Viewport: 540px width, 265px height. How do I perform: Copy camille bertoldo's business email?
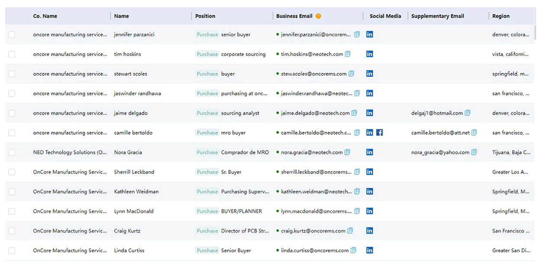357,133
